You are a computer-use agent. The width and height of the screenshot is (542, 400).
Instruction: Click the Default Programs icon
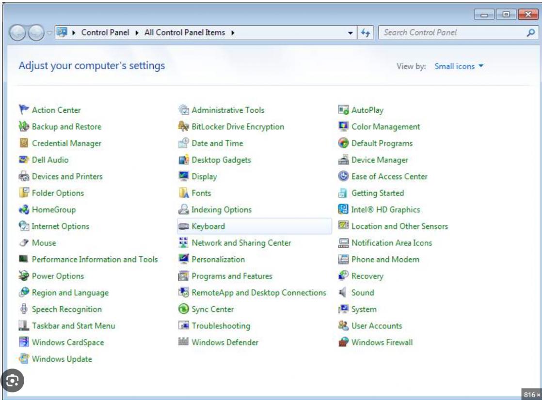click(343, 143)
